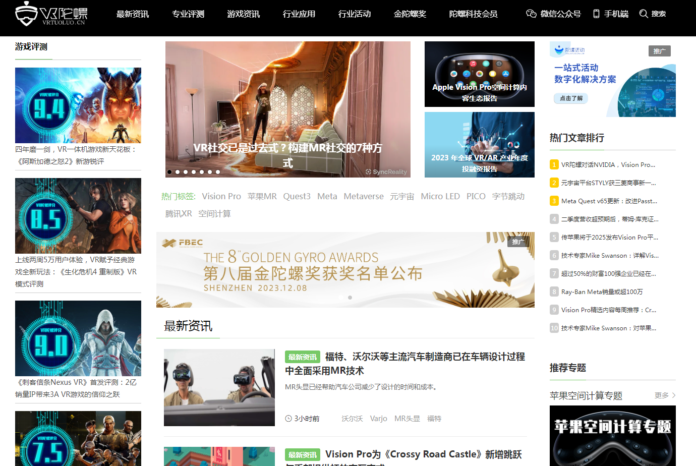The image size is (696, 466).
Task: Open the 最新资讯 nav menu
Action: 133,14
